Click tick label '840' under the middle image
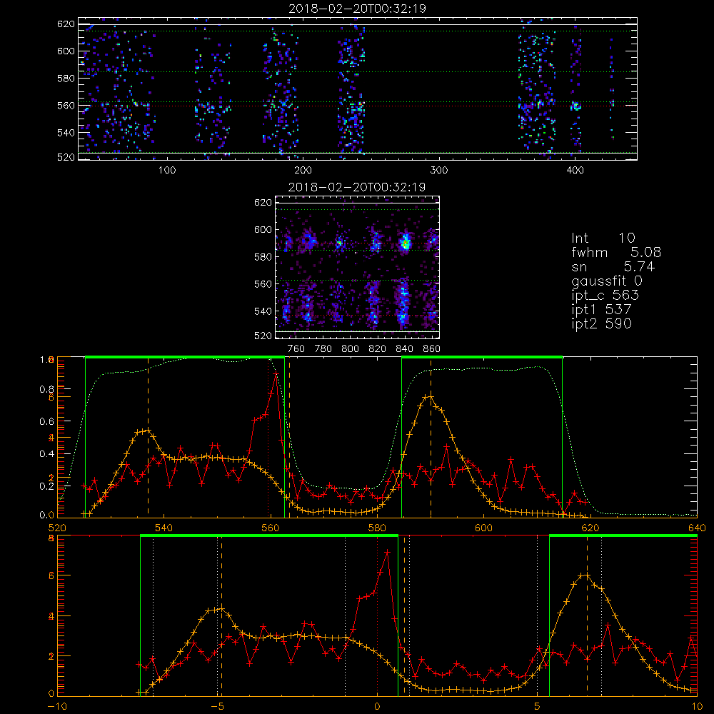Viewport: 714px width, 714px height. (405, 349)
